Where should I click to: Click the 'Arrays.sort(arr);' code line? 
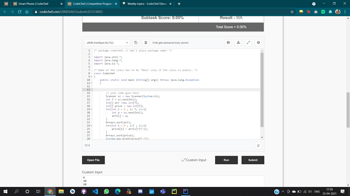(x=118, y=122)
